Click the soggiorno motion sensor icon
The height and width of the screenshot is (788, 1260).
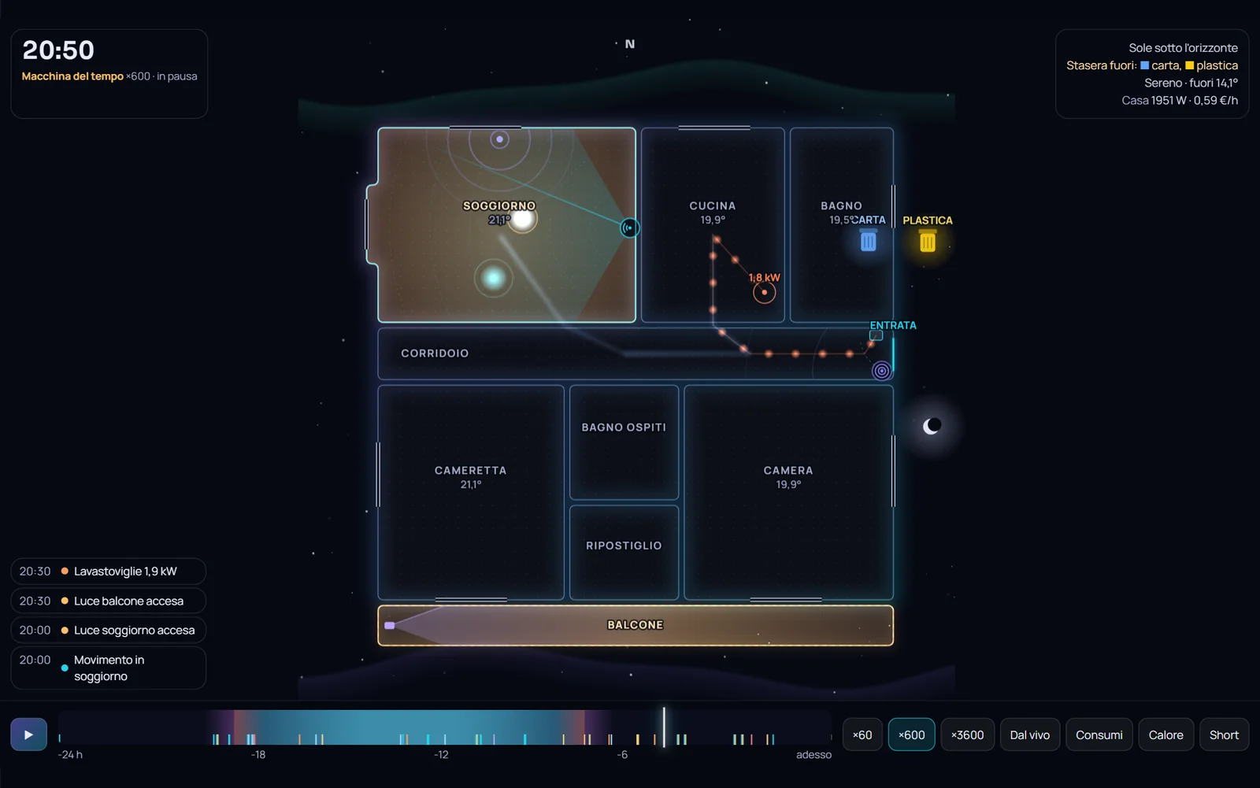click(x=629, y=228)
